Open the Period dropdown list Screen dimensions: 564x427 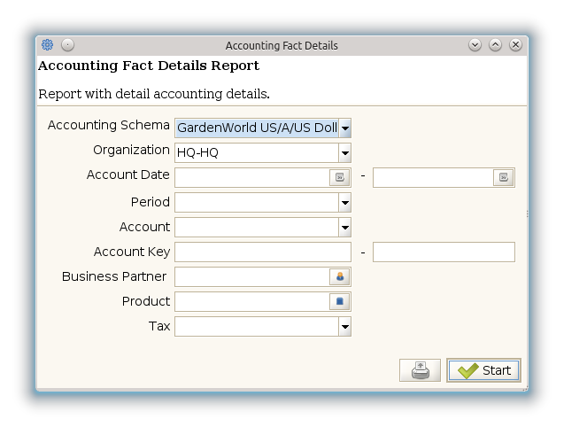pos(344,203)
